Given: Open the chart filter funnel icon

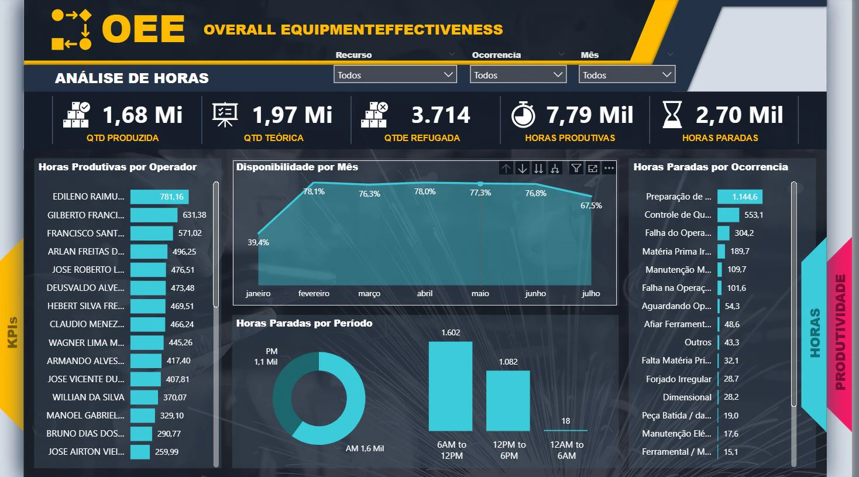Looking at the screenshot, I should [x=576, y=169].
